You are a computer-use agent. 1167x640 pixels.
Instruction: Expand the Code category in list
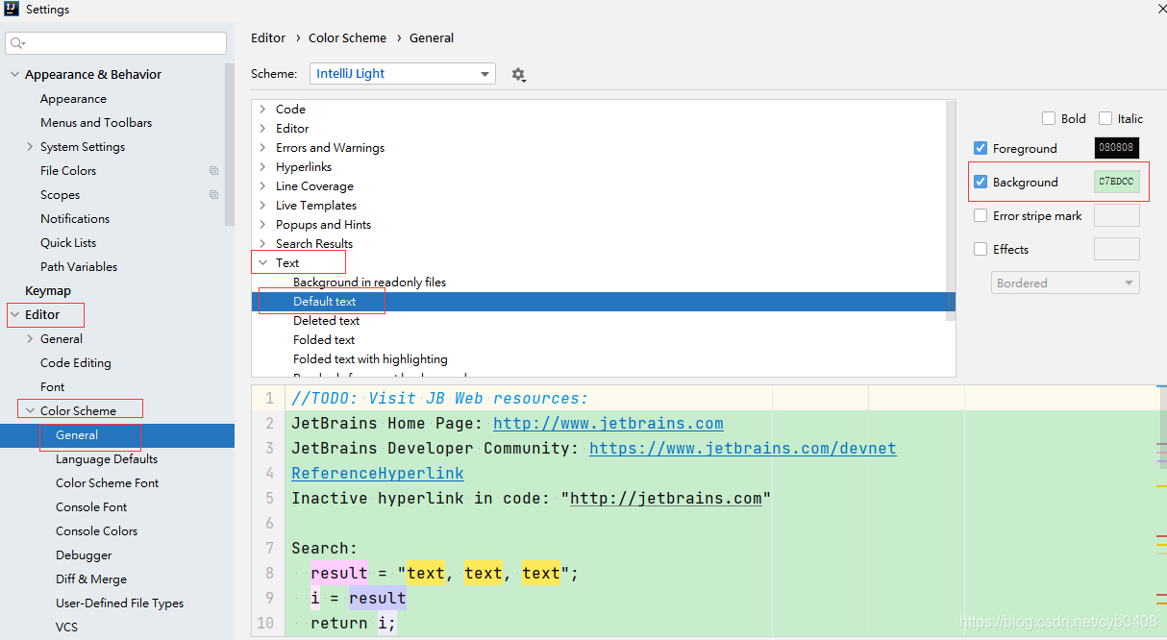[262, 109]
